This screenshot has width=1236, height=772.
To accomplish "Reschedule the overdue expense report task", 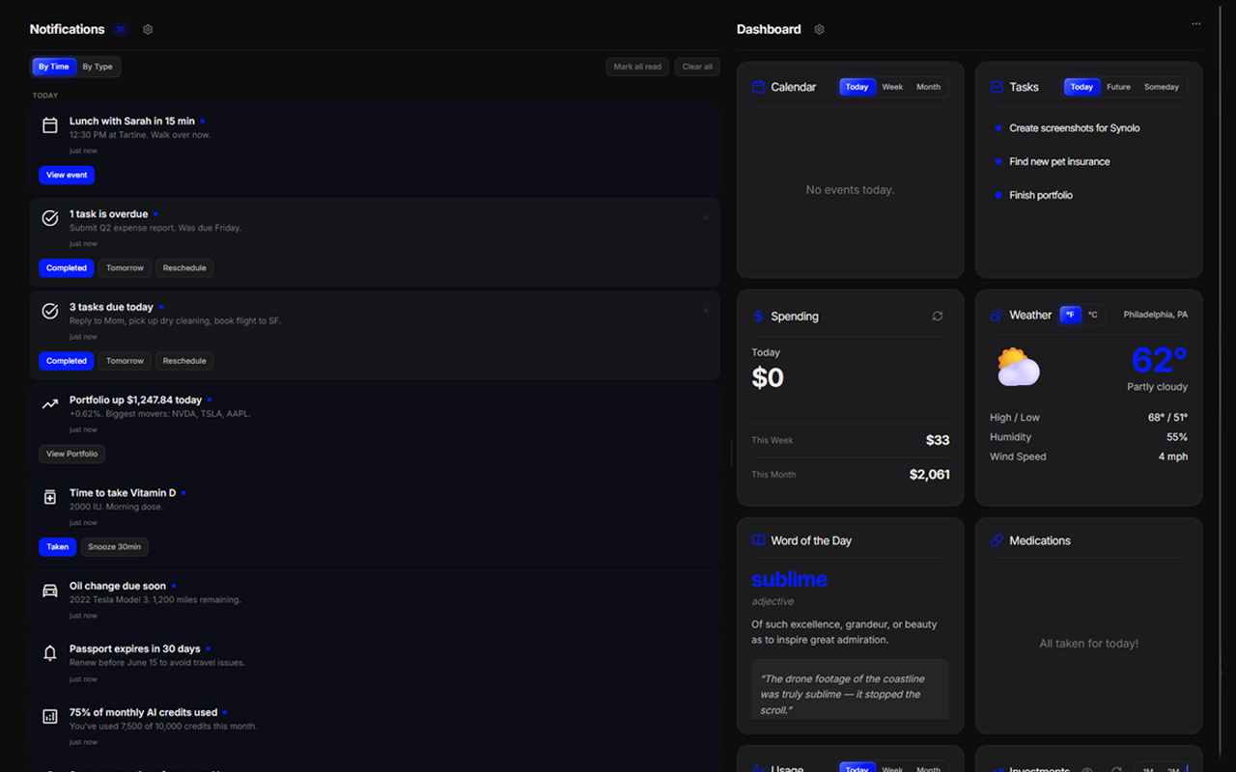I will [184, 268].
